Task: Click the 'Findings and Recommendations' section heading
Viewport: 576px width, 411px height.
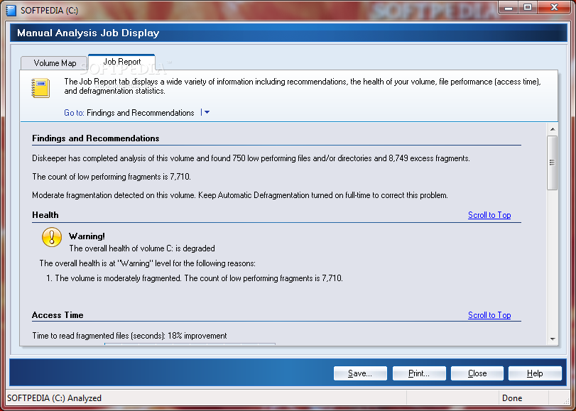Action: [95, 138]
